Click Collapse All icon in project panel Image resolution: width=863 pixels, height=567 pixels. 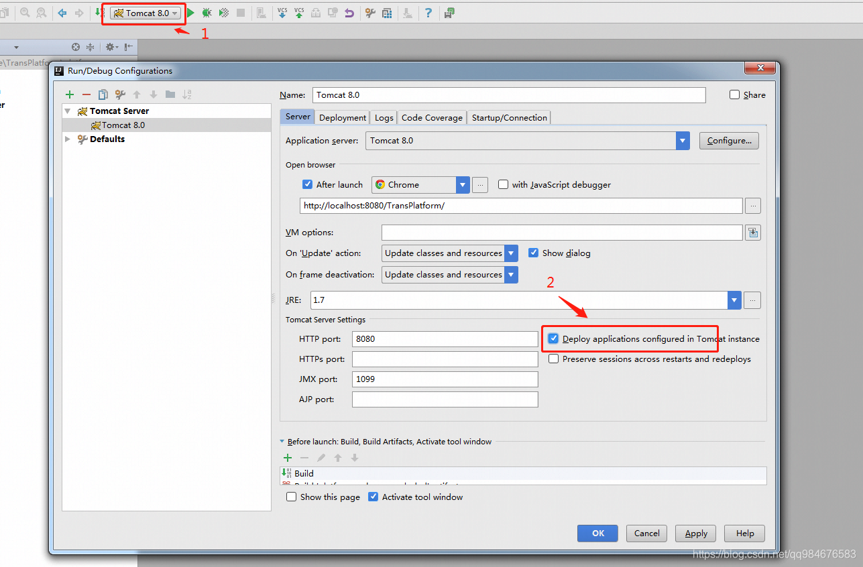[x=91, y=47]
